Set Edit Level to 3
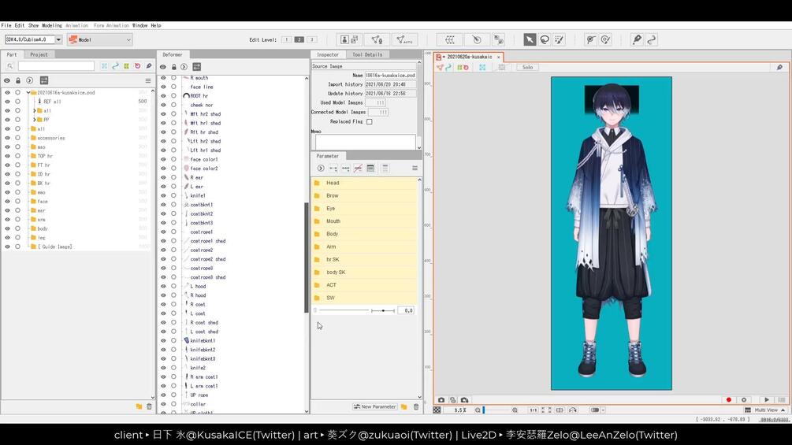792x445 pixels. [311, 39]
